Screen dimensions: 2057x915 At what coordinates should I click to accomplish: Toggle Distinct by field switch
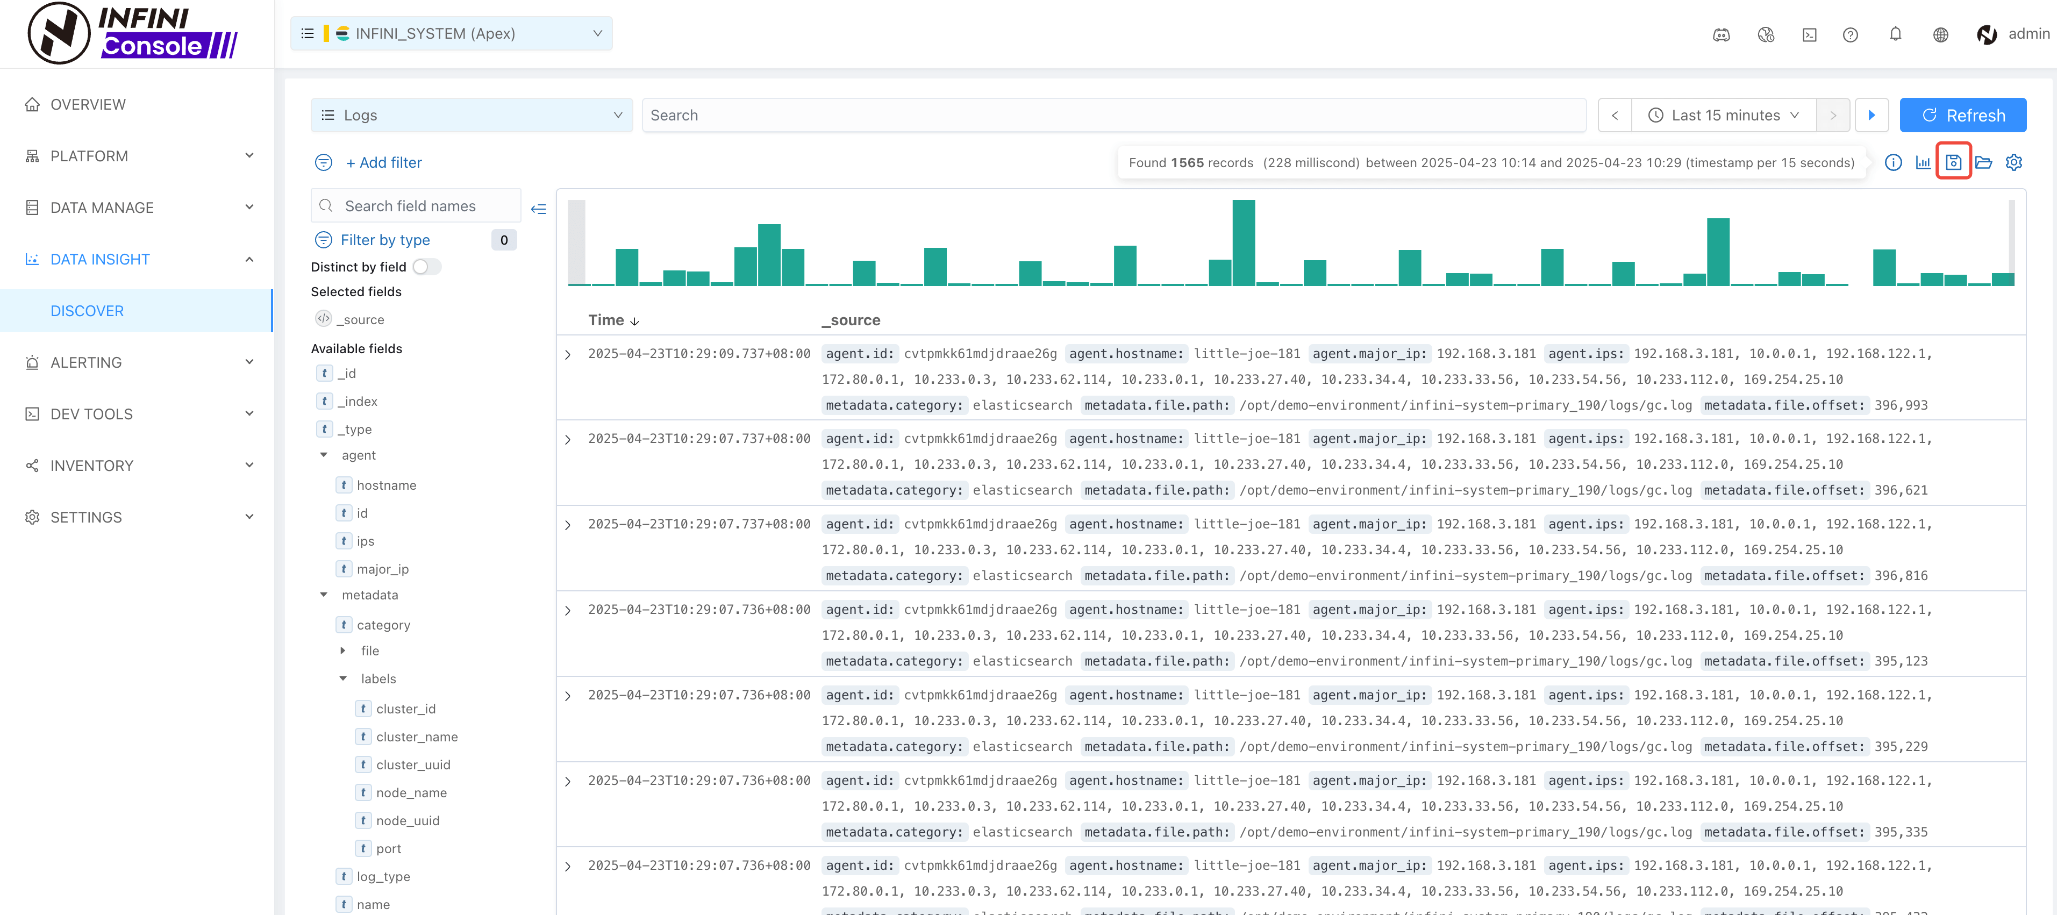(x=426, y=267)
